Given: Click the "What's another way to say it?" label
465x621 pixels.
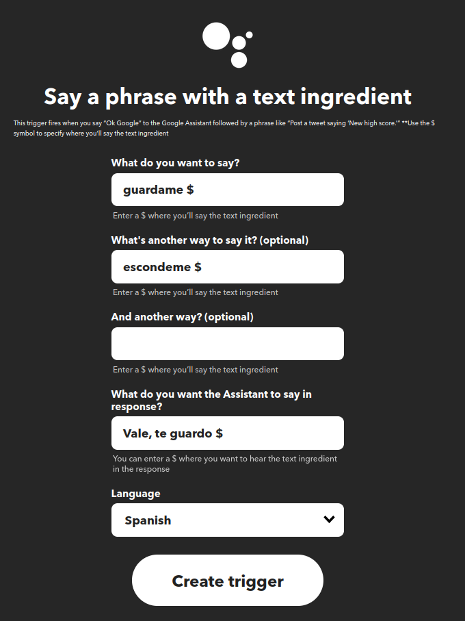Looking at the screenshot, I should pyautogui.click(x=210, y=240).
